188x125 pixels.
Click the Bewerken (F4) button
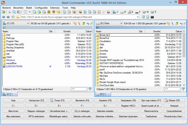pos(82,100)
